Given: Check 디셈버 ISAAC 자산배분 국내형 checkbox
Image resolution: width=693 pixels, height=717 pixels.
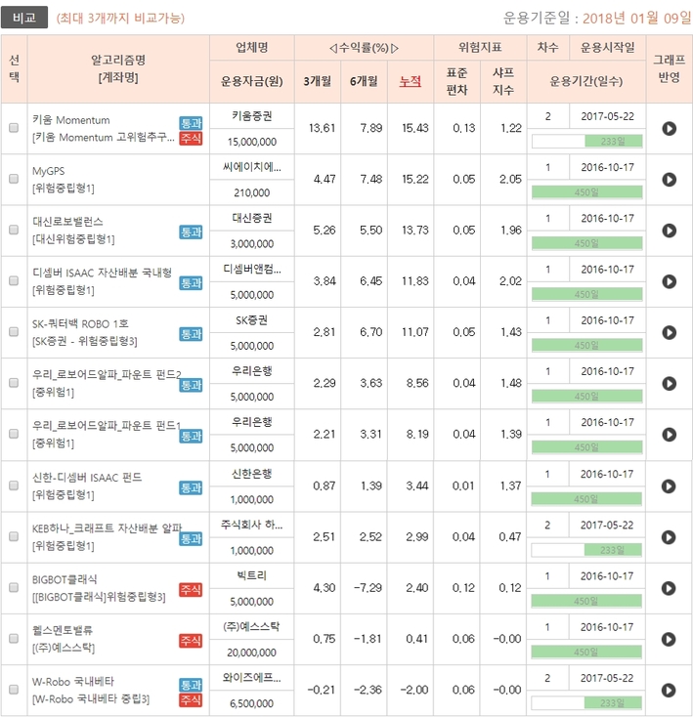Looking at the screenshot, I should pos(14,280).
